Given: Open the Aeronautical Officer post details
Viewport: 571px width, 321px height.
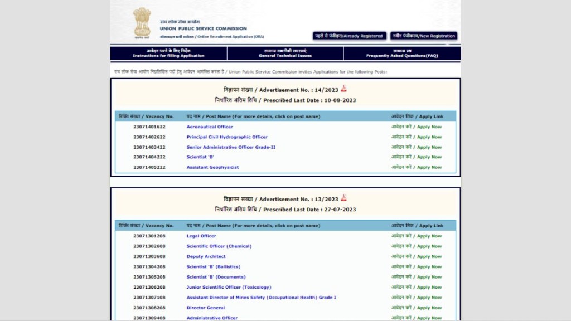Looking at the screenshot, I should pos(210,127).
